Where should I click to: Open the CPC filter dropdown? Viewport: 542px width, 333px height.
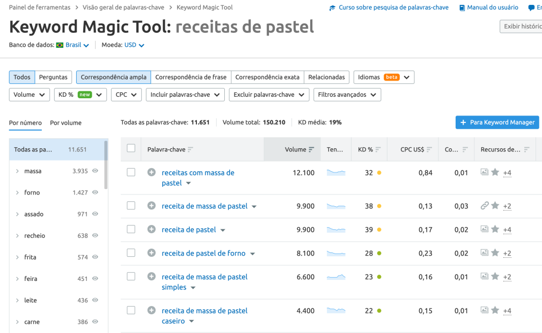coord(126,95)
